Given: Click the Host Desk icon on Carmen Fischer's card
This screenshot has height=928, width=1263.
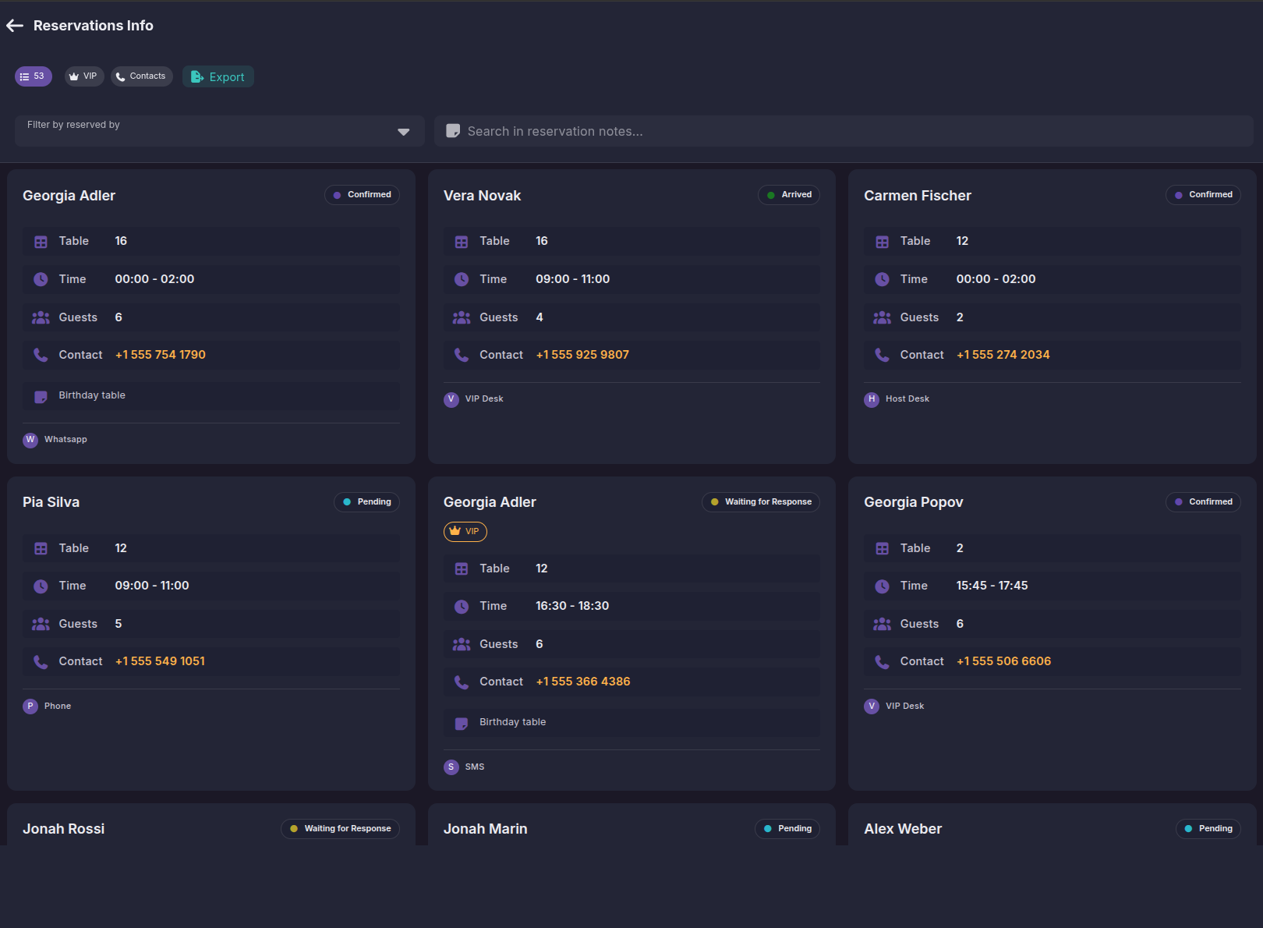Looking at the screenshot, I should [872, 398].
